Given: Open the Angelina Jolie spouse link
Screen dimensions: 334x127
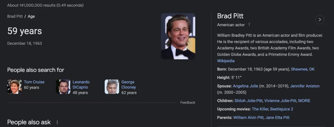Looking at the screenshot, I should point(245,86).
